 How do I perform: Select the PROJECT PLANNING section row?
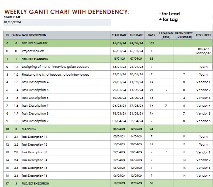click(x=108, y=59)
